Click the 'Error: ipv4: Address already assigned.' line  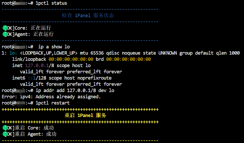click(51, 97)
